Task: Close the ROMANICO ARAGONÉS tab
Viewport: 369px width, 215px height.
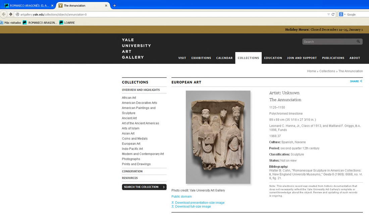Action: [x=52, y=5]
